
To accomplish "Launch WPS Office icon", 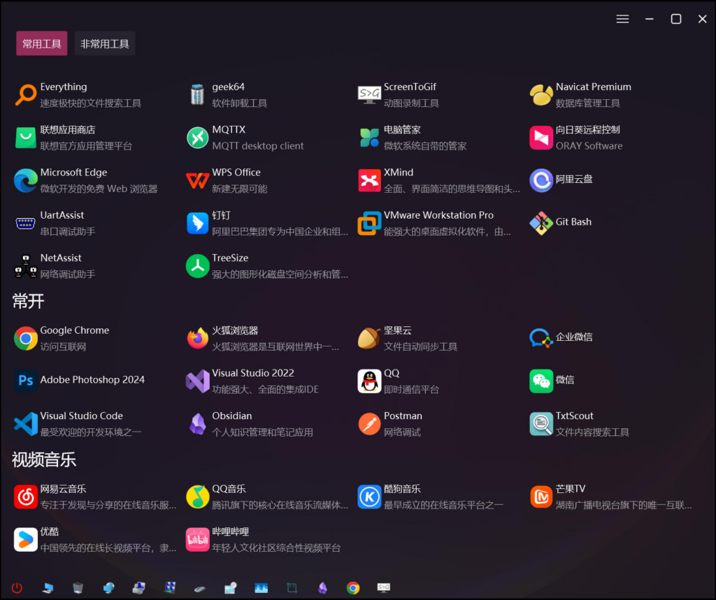I will pos(197,181).
